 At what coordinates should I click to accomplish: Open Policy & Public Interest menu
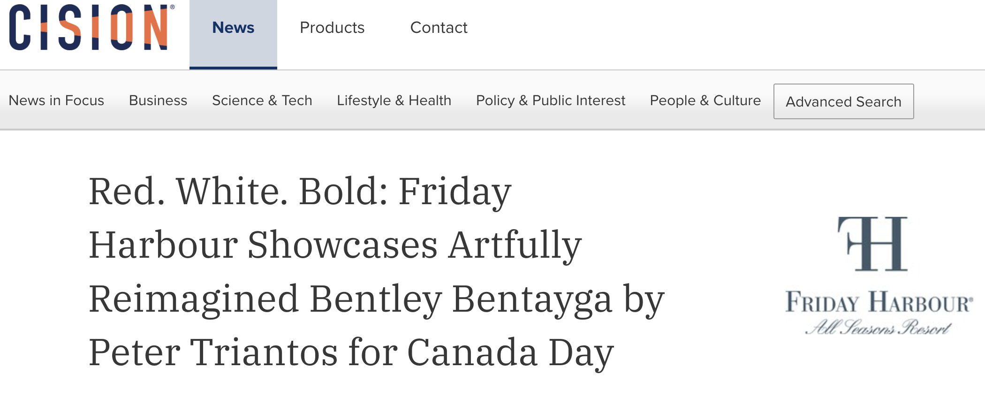[x=551, y=100]
